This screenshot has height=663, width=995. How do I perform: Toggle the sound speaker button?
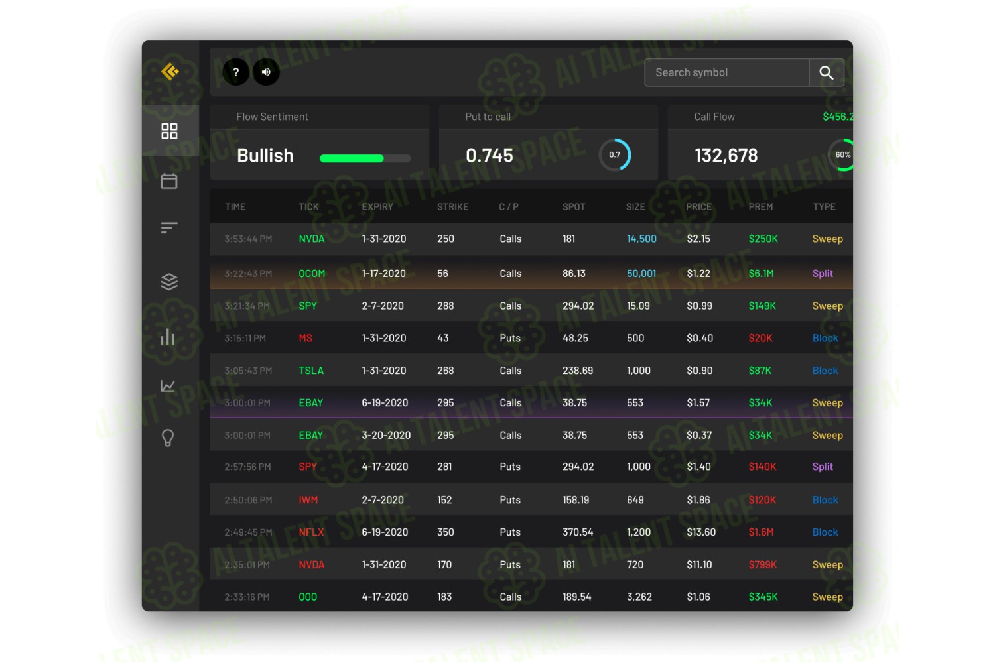(266, 72)
